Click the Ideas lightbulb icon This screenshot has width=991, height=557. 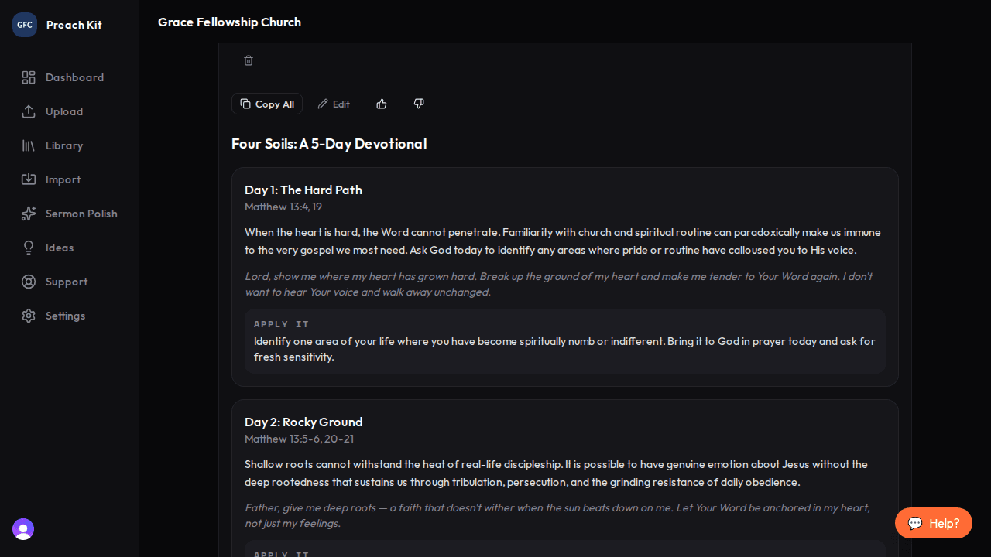29,248
